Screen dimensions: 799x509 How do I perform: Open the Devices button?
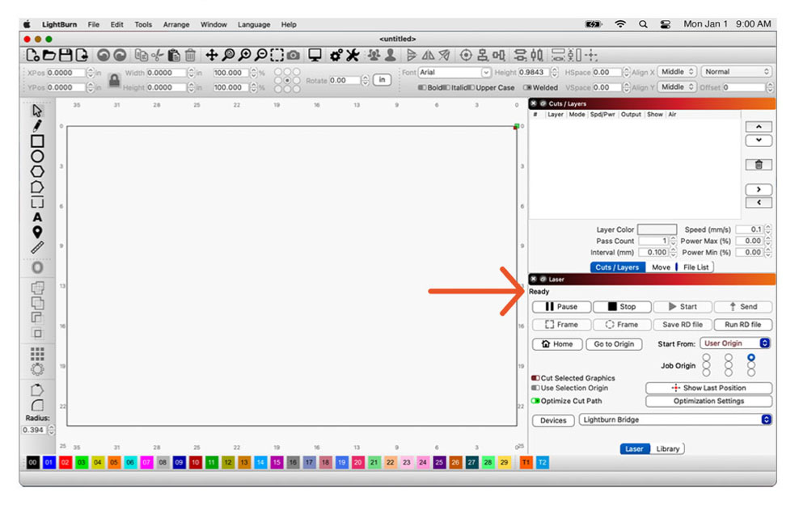(x=553, y=420)
